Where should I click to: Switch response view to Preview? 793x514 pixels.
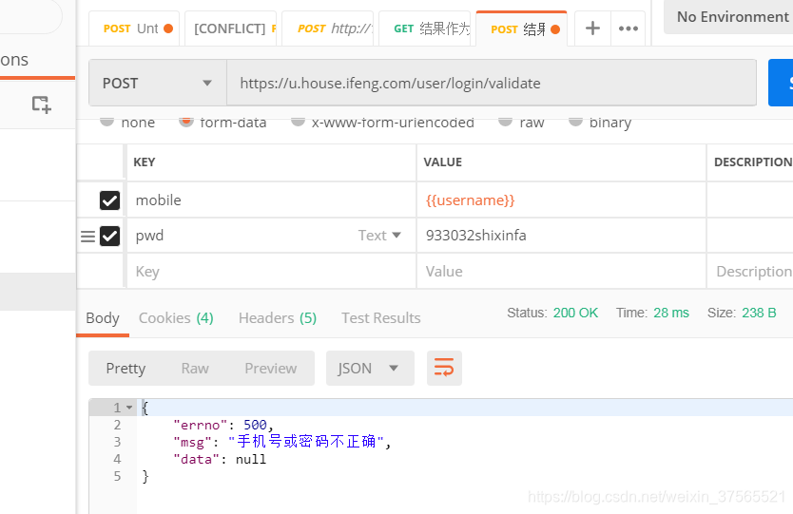point(271,368)
